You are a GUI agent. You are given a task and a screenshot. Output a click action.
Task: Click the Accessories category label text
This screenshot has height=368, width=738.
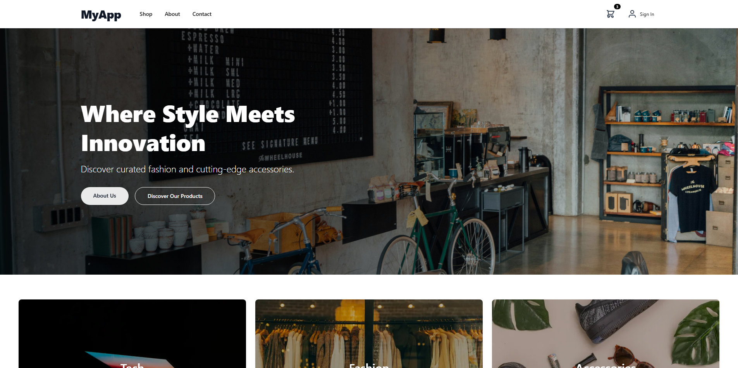606,365
